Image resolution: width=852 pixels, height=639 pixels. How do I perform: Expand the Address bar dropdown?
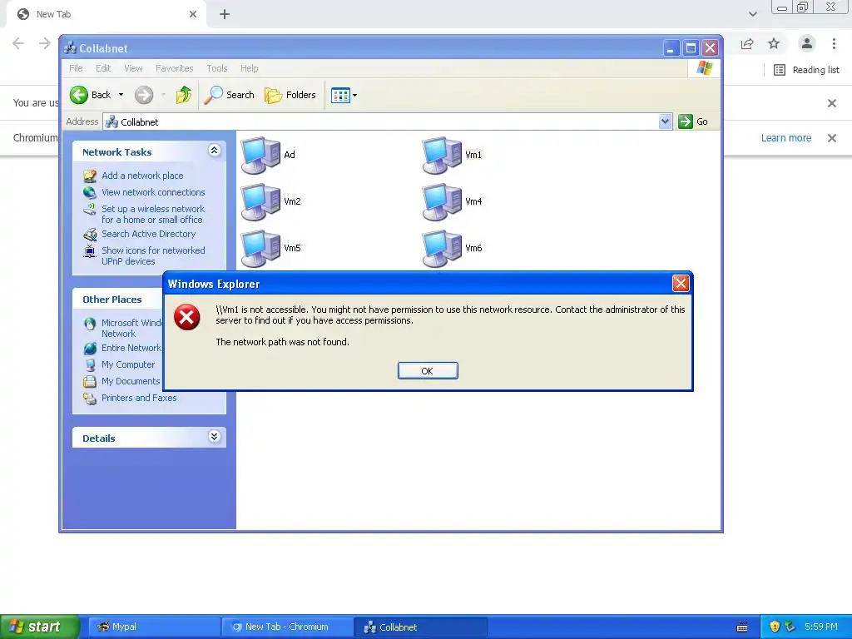(x=665, y=121)
